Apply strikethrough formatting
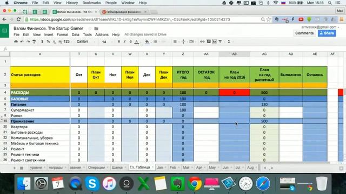The width and height of the screenshot is (346, 194). (131, 41)
